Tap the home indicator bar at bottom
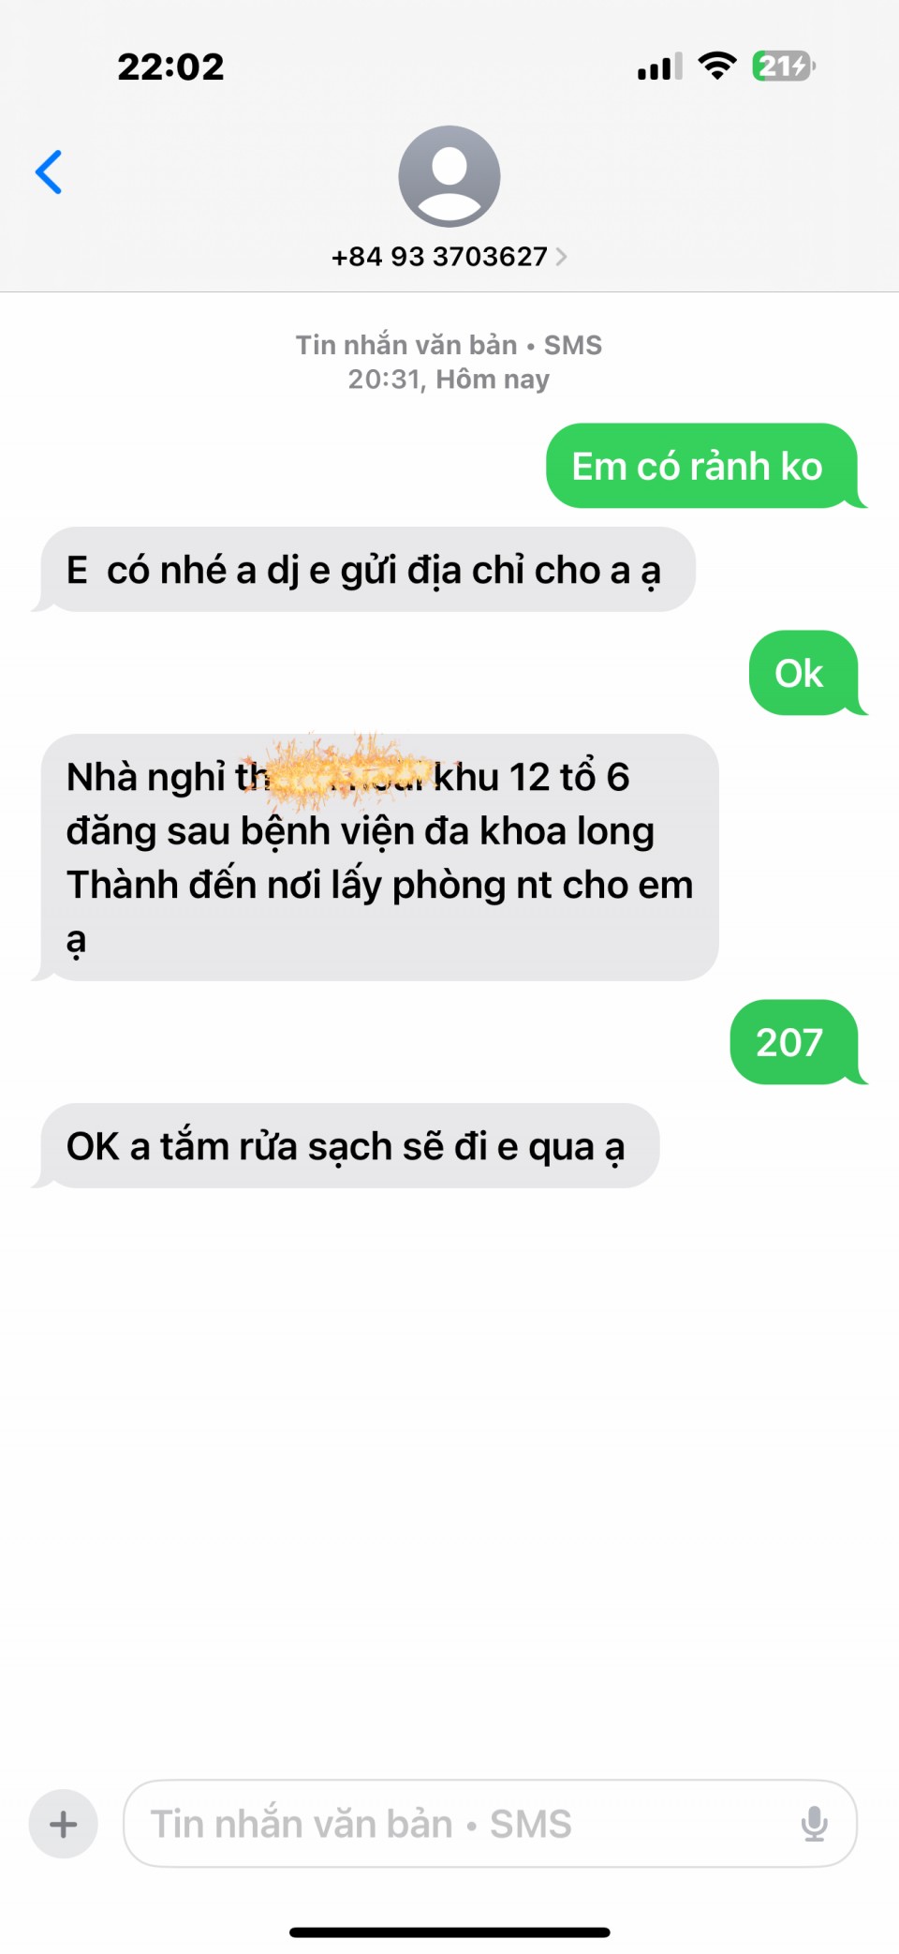Screen dimensions: 899x1954 [449, 1932]
